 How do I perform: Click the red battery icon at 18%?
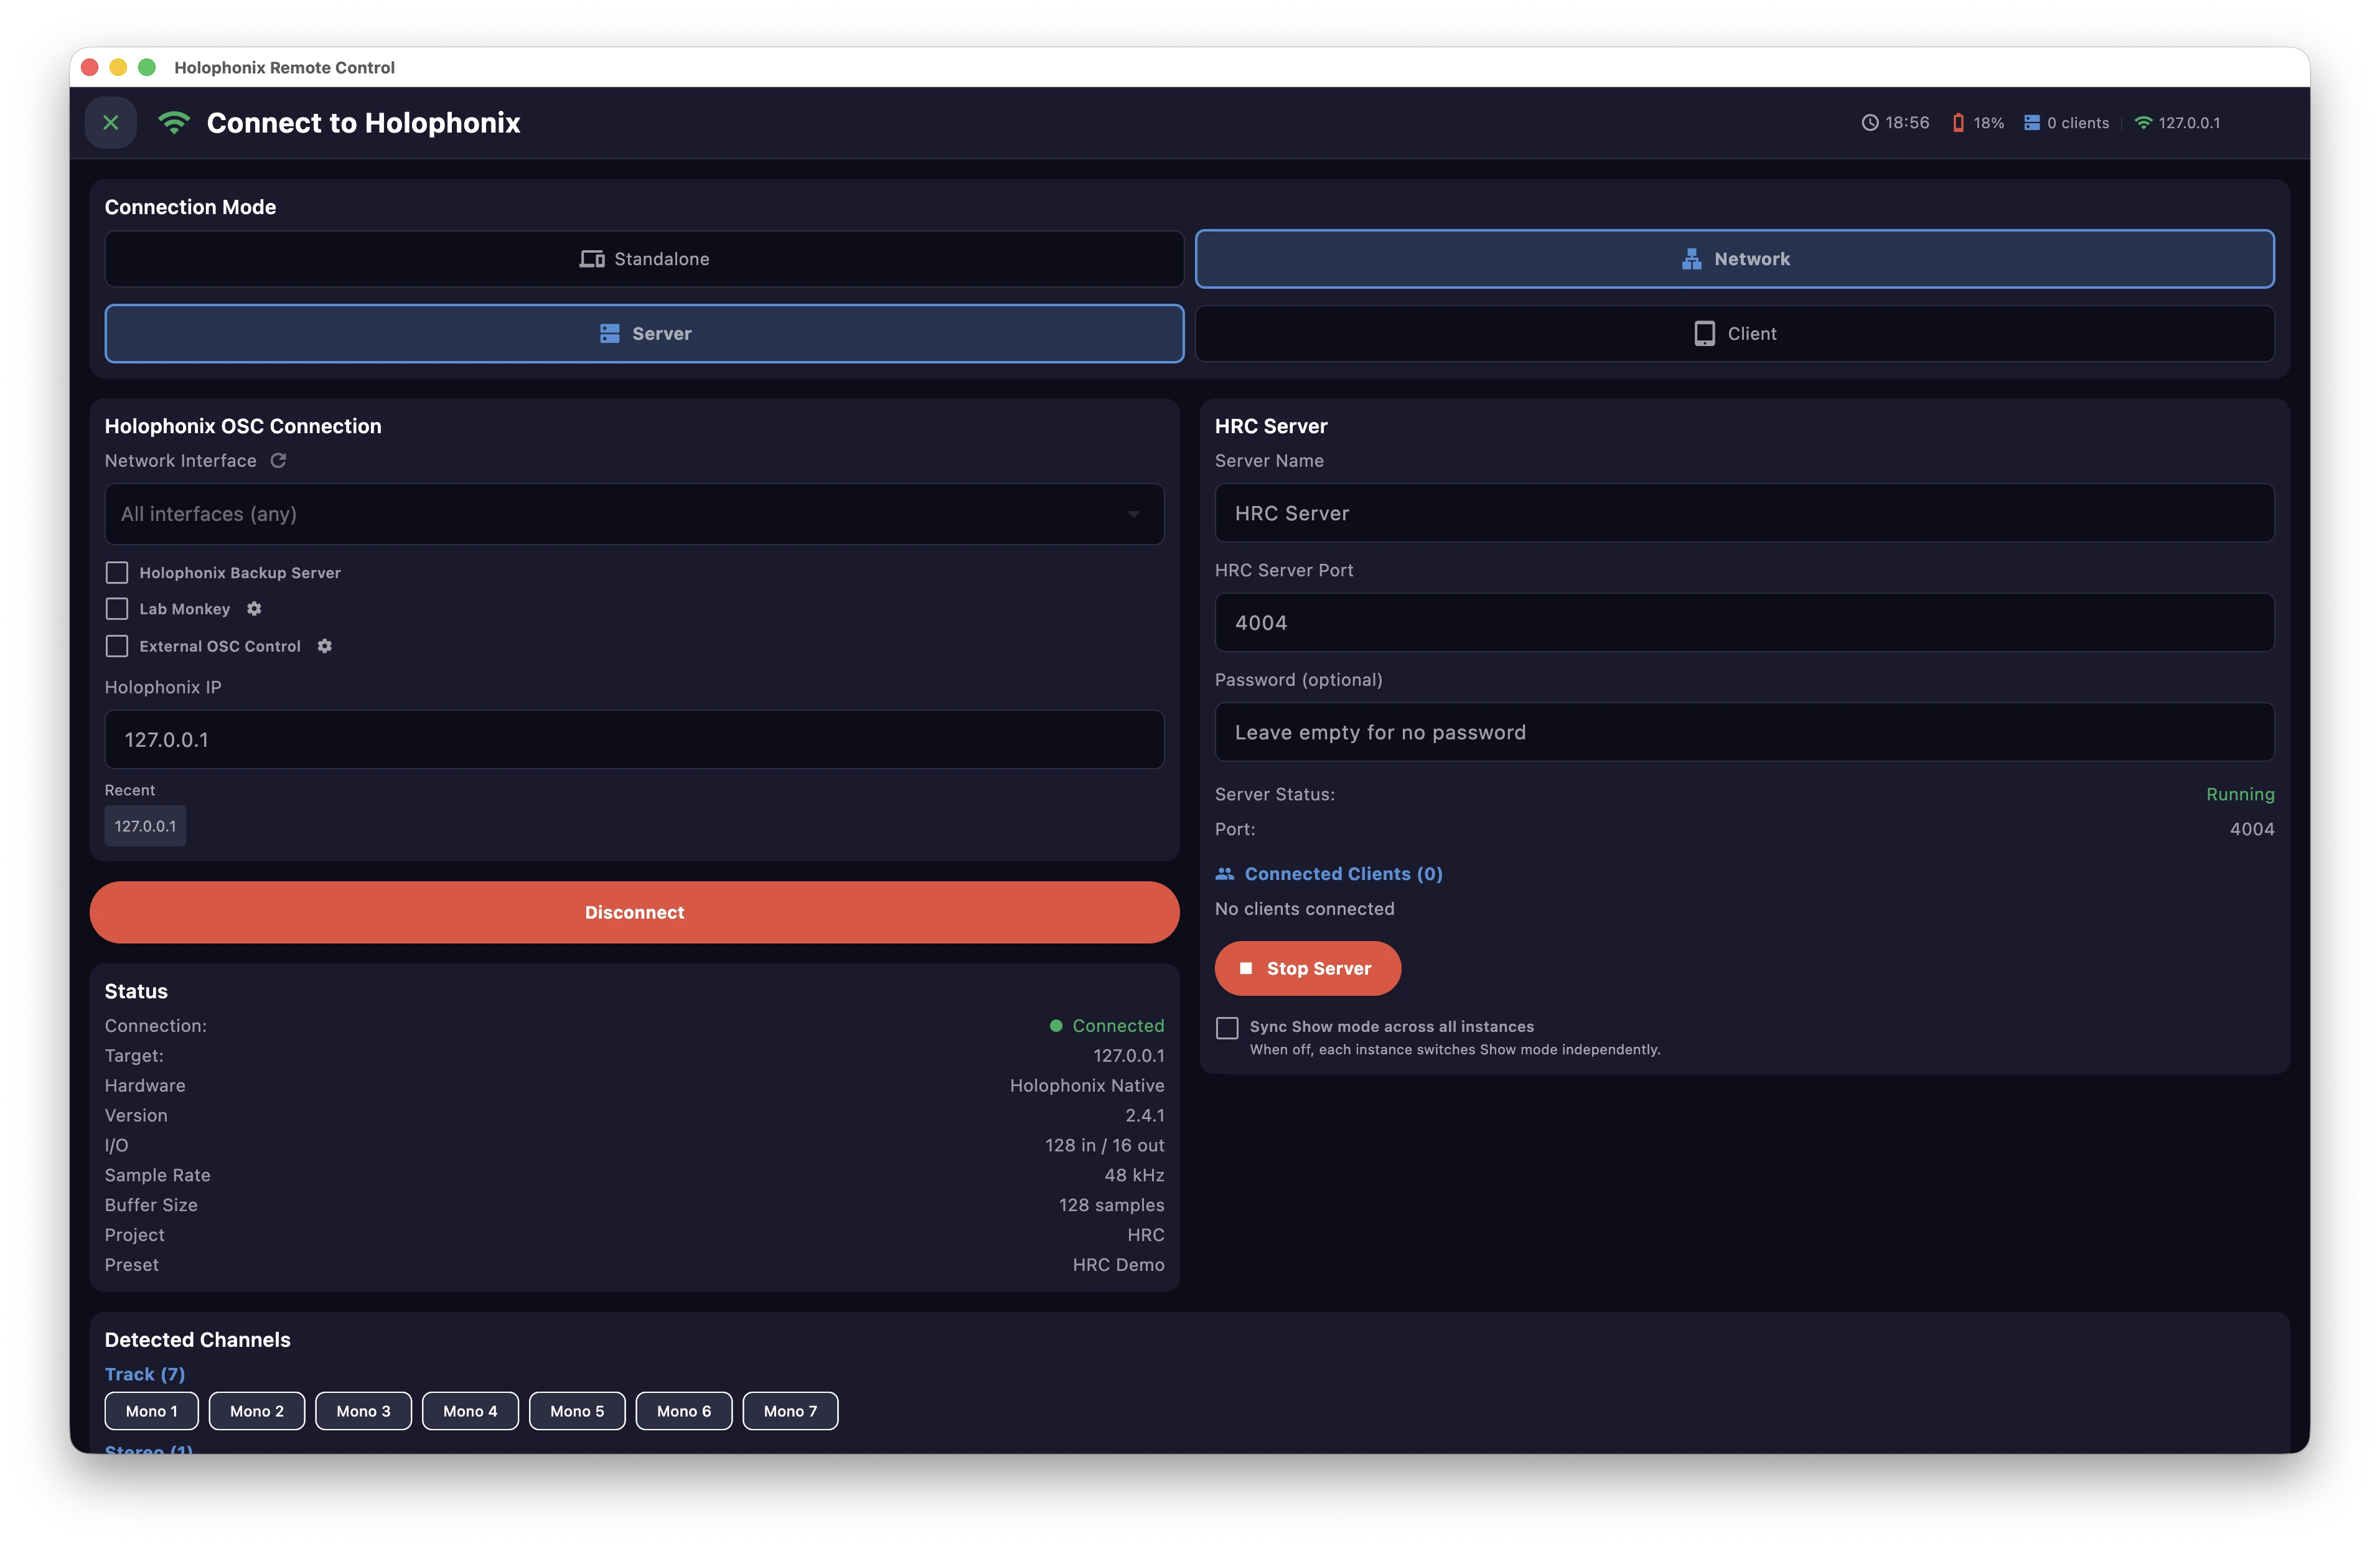coord(1957,123)
